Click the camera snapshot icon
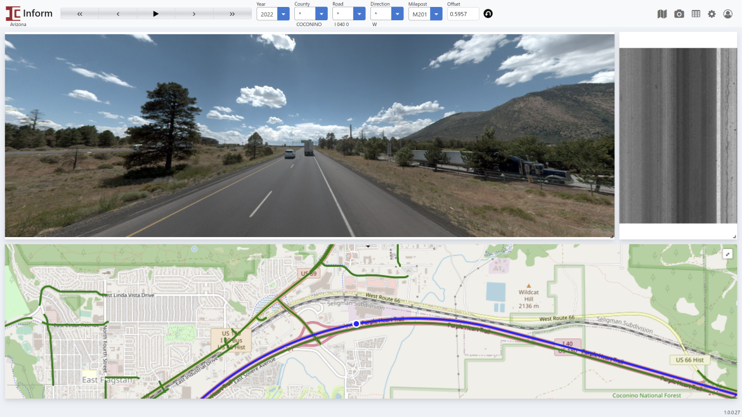Viewport: 742px width, 417px height. (x=679, y=14)
